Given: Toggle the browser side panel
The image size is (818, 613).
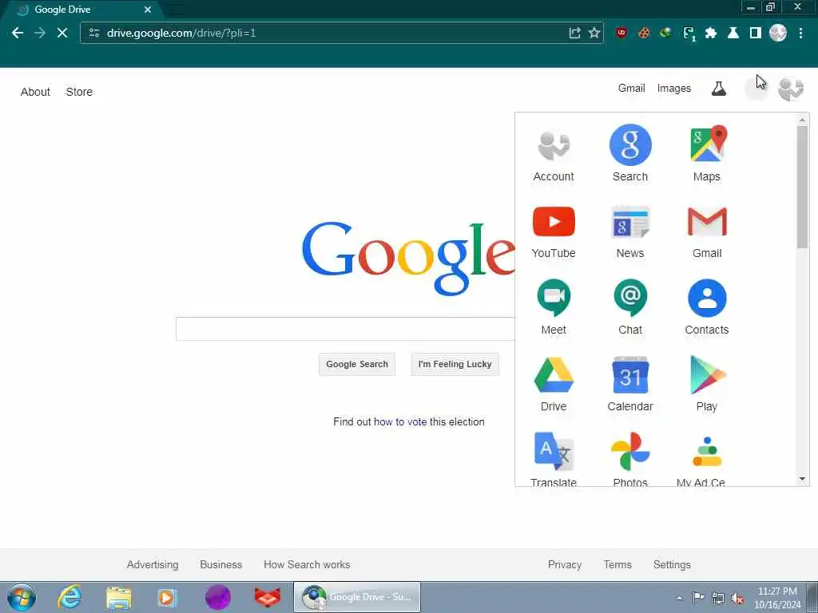Looking at the screenshot, I should pyautogui.click(x=755, y=33).
